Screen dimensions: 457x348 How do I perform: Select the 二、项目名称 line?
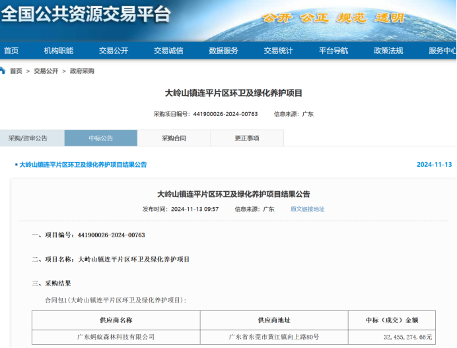tap(111, 259)
